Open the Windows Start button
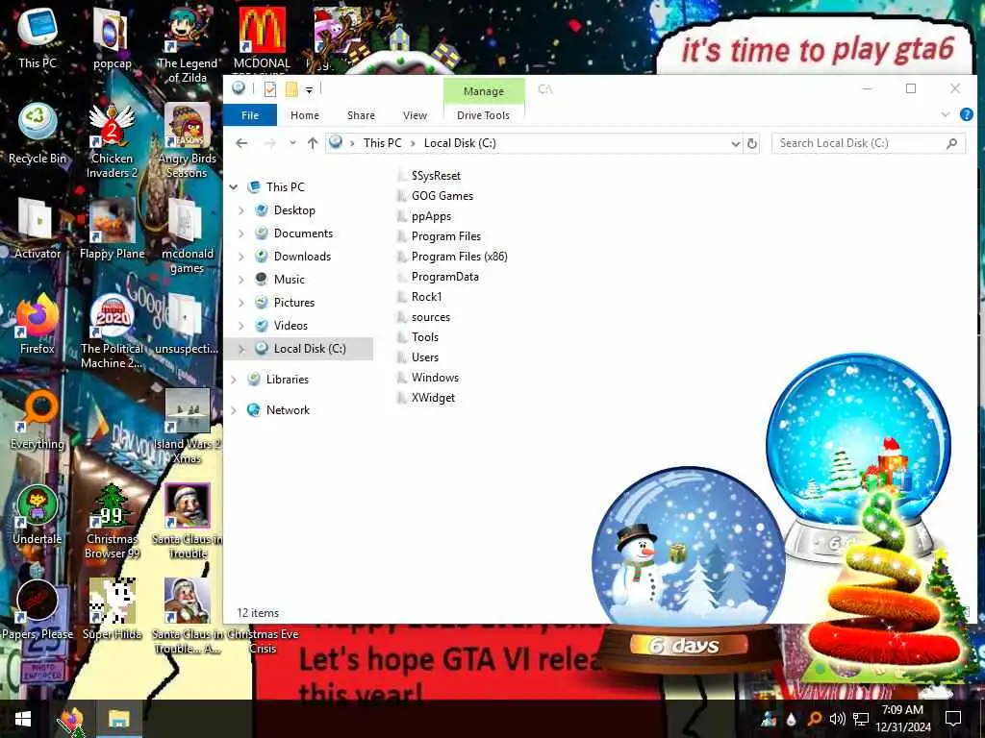 pyautogui.click(x=23, y=719)
